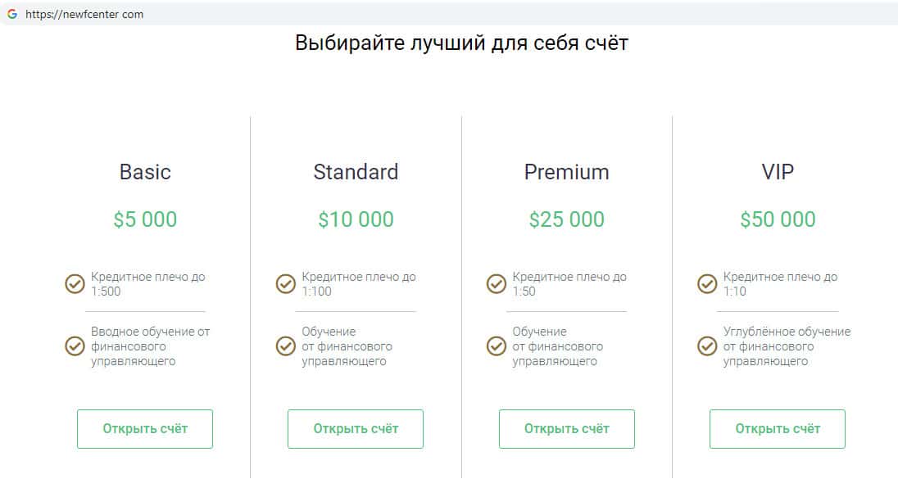The width and height of the screenshot is (898, 488).
Task: Click VIP leverage 1:10 checkmark icon
Action: tap(707, 284)
